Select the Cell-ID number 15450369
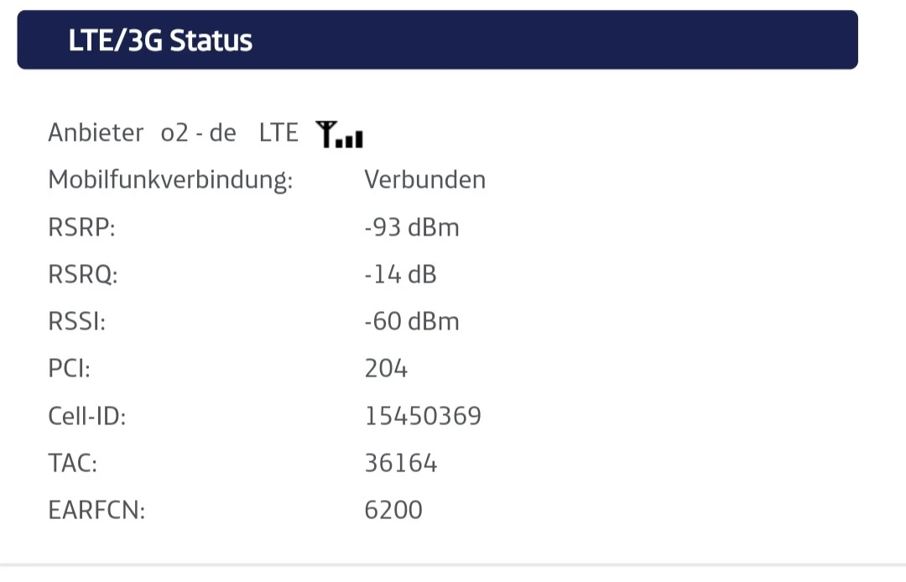Viewport: 906px width, 582px height. point(423,416)
